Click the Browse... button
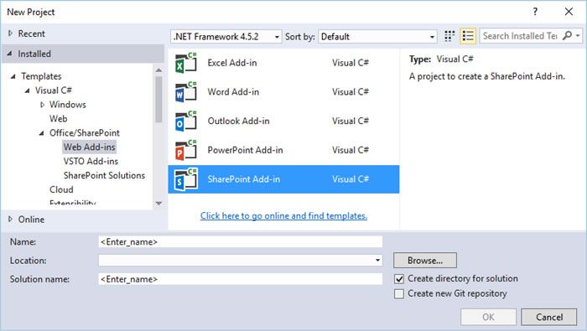Screen dimensions: 587x331 click(425, 261)
